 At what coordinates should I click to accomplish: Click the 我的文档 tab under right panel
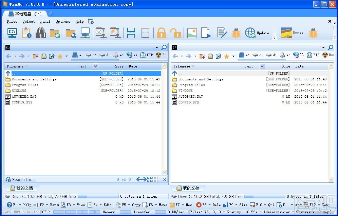point(188,188)
